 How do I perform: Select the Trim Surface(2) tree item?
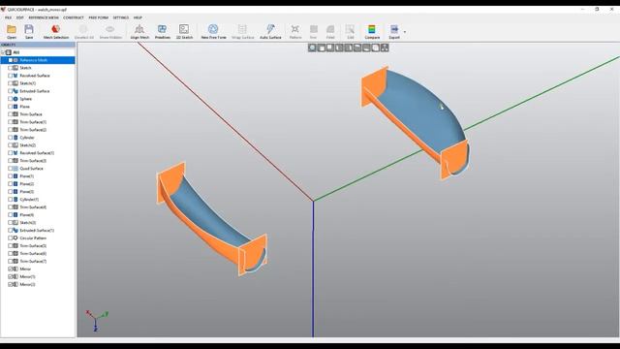tap(33, 130)
